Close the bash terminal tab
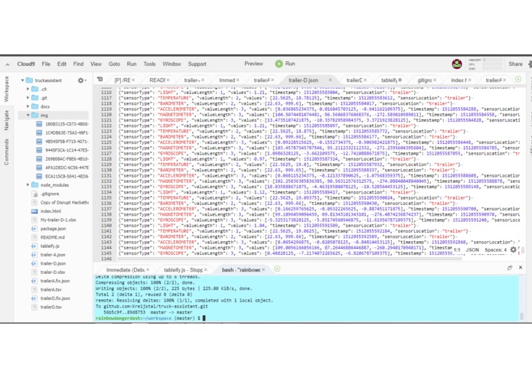532x378 pixels. [263, 270]
